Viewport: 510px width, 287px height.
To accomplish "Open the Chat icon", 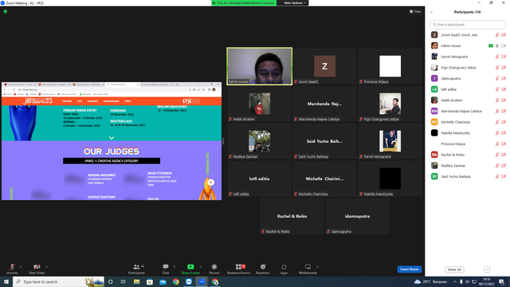I will point(166,267).
